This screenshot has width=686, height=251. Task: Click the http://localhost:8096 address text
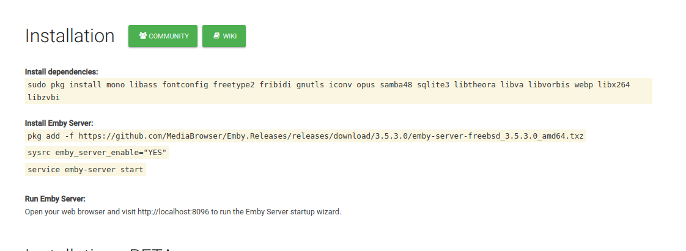(174, 212)
